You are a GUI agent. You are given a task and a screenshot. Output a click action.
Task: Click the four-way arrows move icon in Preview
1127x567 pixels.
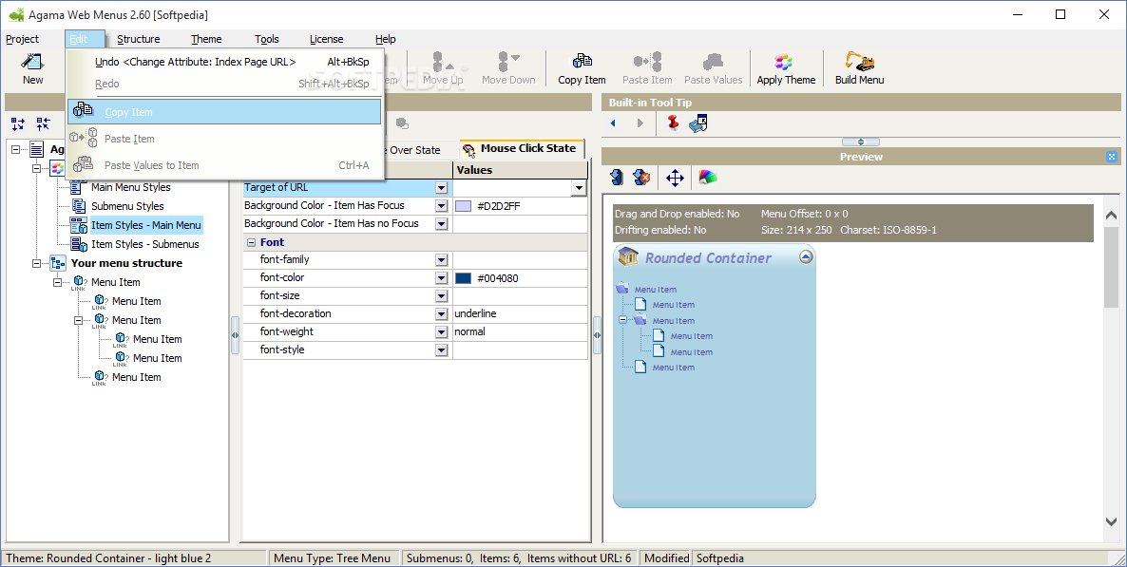675,178
